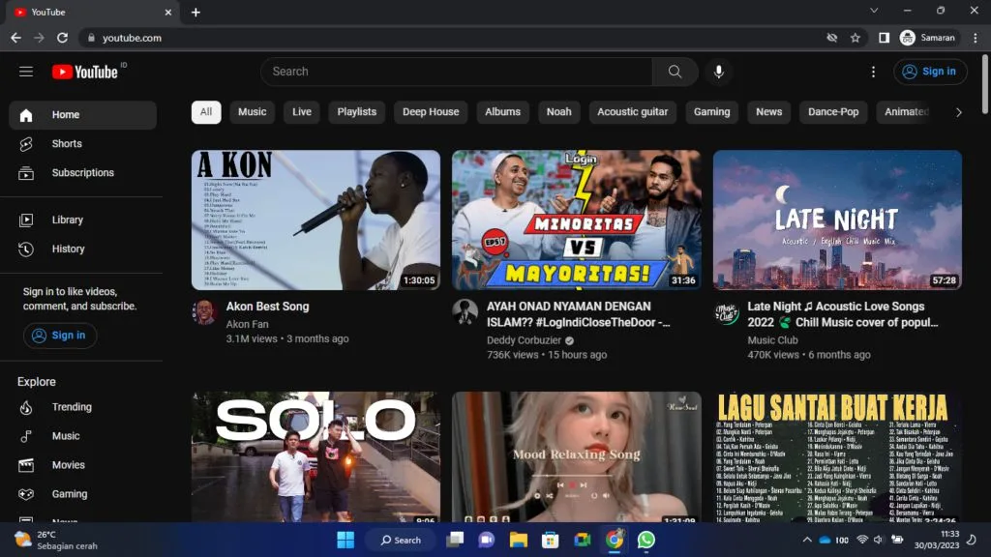Play the Minoritas vs Mayoritas thumbnail
Screen dimensions: 991x557
(x=577, y=220)
